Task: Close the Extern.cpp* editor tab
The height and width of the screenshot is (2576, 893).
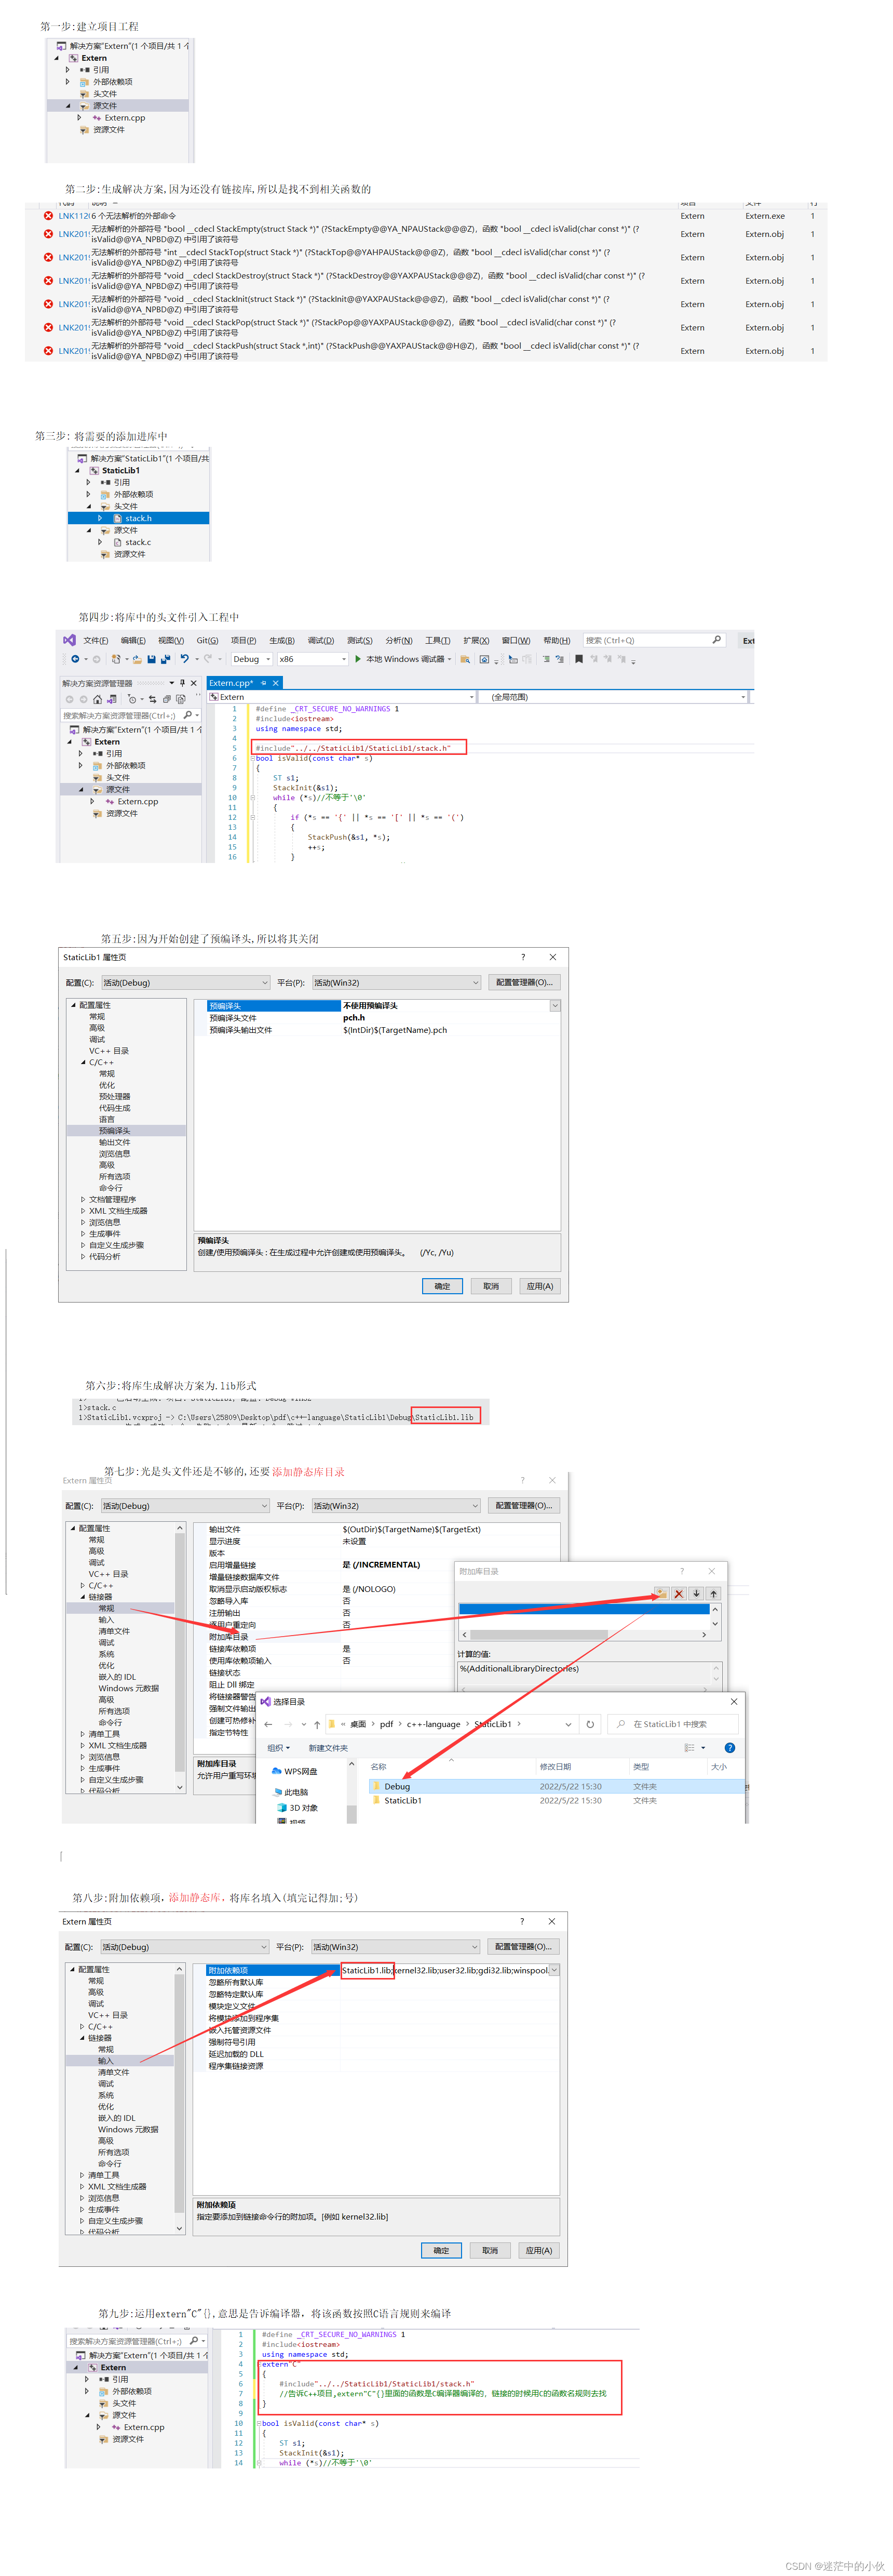Action: [x=276, y=683]
